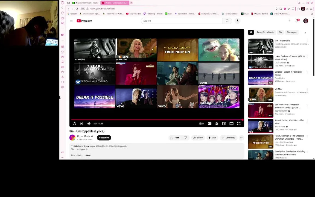Open more actions menu beside Download

tap(241, 138)
